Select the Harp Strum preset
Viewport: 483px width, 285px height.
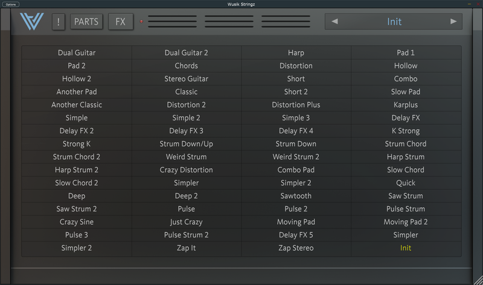click(x=406, y=157)
